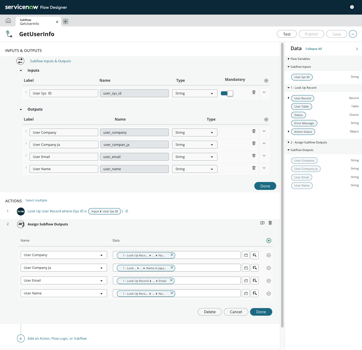
Task: Add a new tab with plus icon
Action: (65, 22)
